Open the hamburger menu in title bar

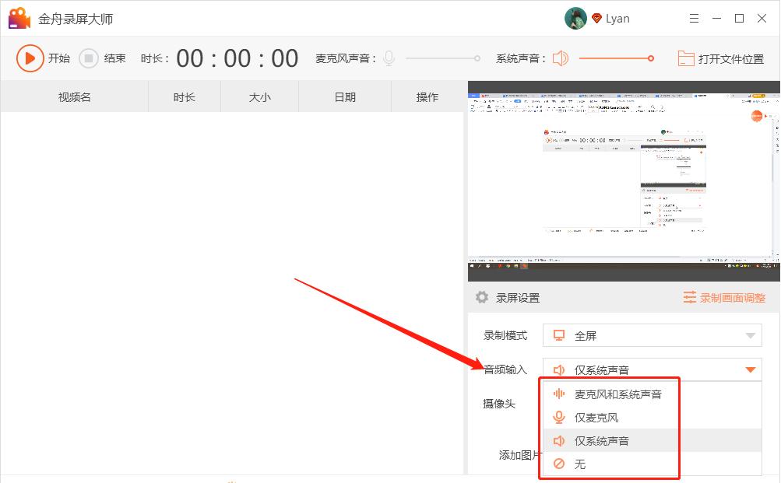click(695, 17)
